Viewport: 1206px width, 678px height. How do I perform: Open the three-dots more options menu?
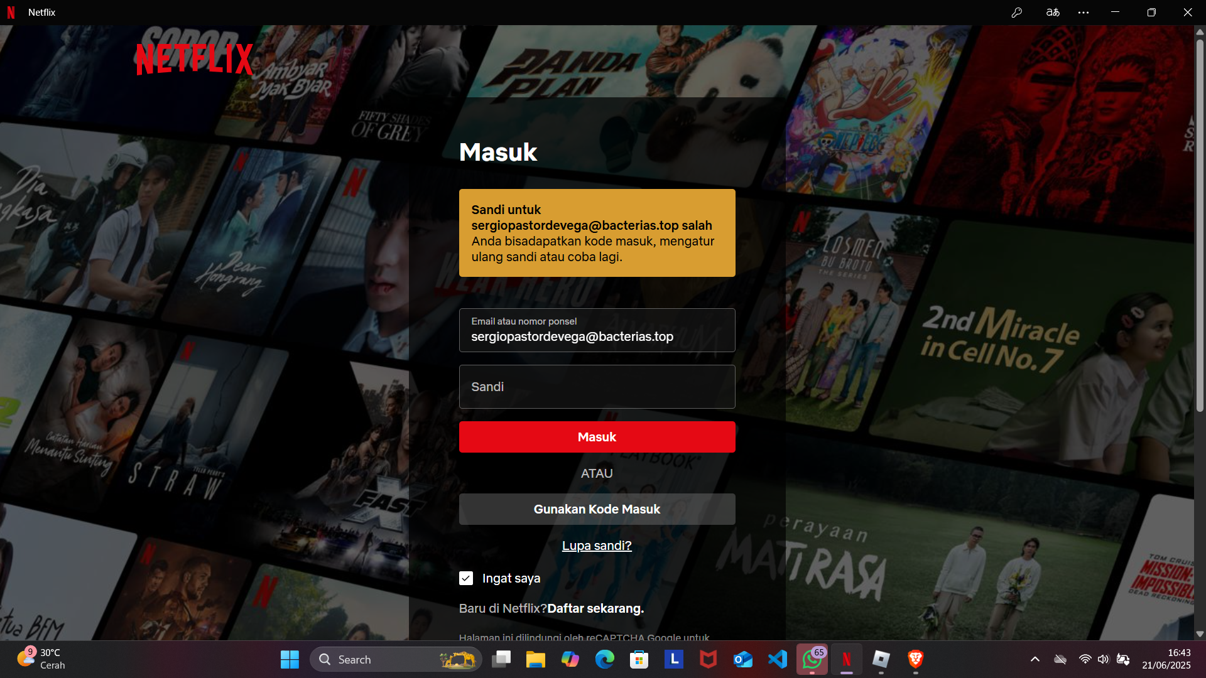click(x=1084, y=13)
